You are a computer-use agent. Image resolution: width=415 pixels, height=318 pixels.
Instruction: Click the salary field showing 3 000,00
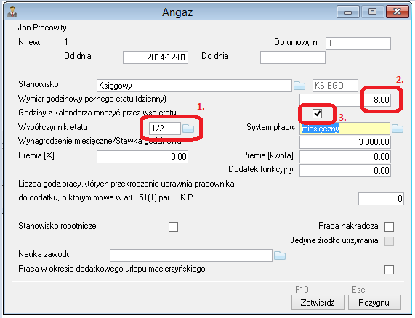[345, 142]
